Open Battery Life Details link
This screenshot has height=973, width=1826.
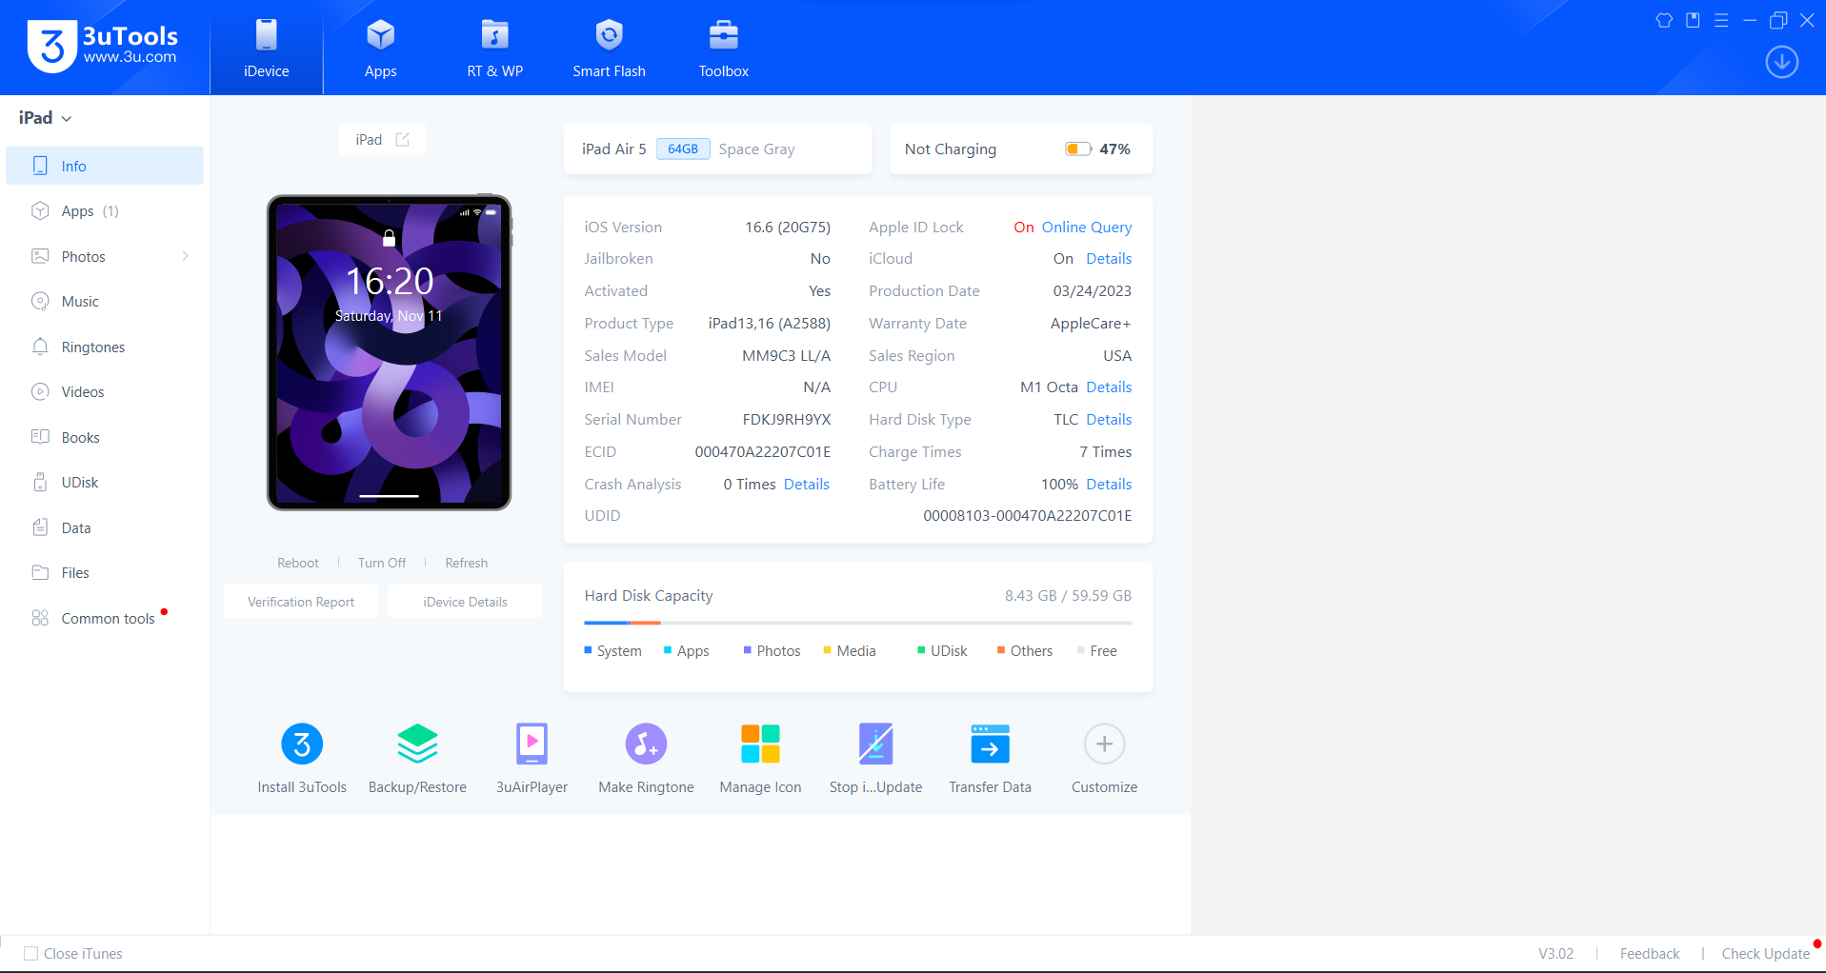point(1110,485)
